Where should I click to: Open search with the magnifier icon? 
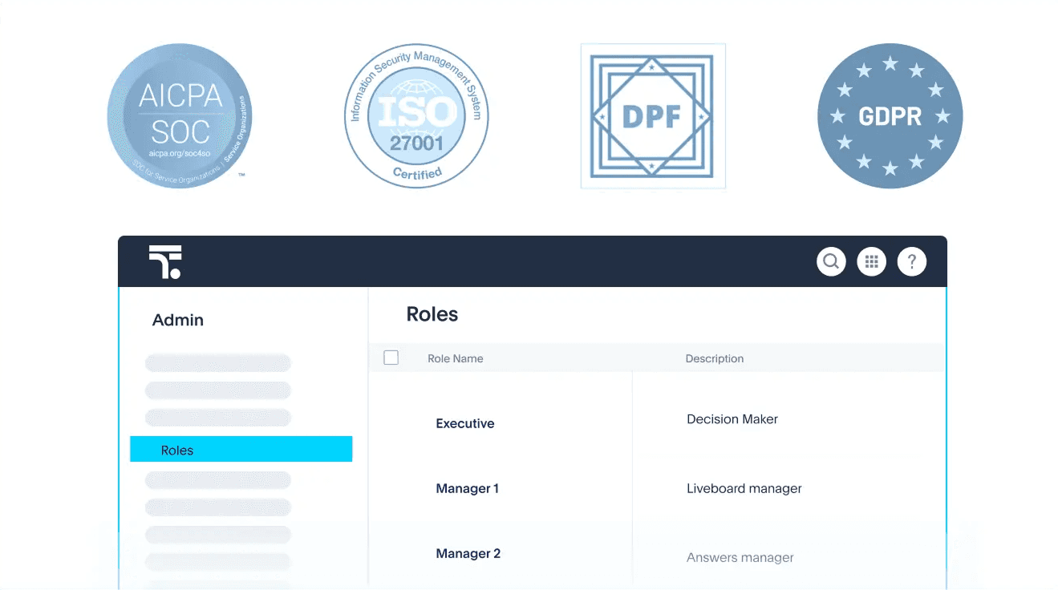coord(831,261)
